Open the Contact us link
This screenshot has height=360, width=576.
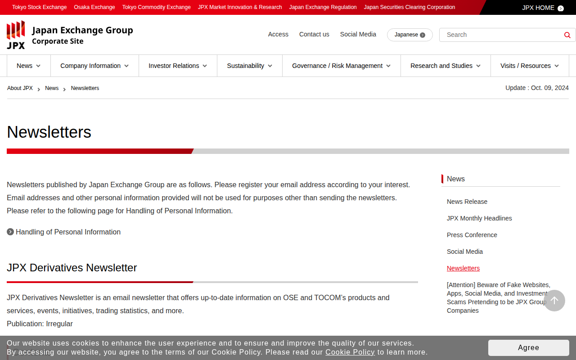pyautogui.click(x=314, y=34)
